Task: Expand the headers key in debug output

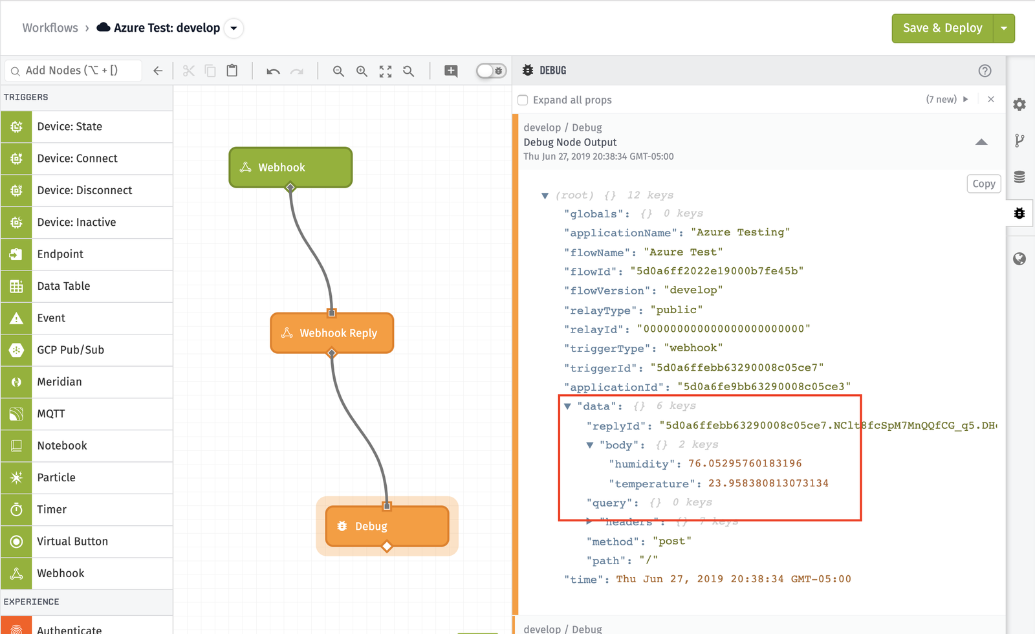Action: click(x=589, y=521)
